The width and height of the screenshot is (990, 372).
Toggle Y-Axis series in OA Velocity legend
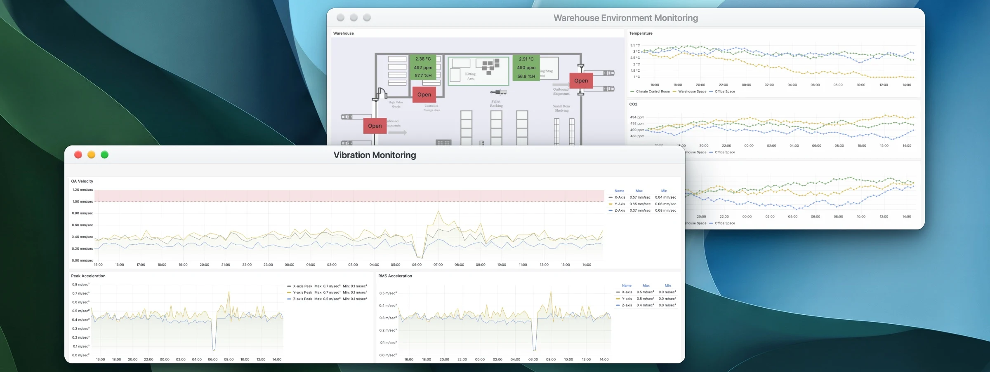click(x=620, y=204)
